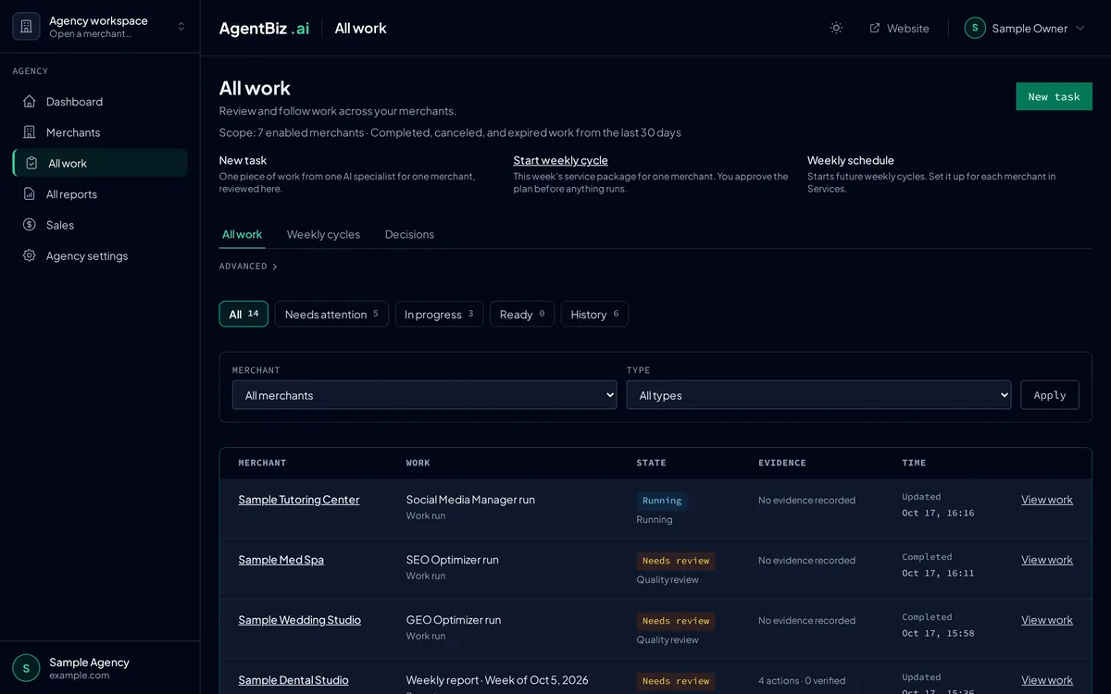Screen dimensions: 1111x694
Task: Filter by In progress work
Action: (439, 314)
